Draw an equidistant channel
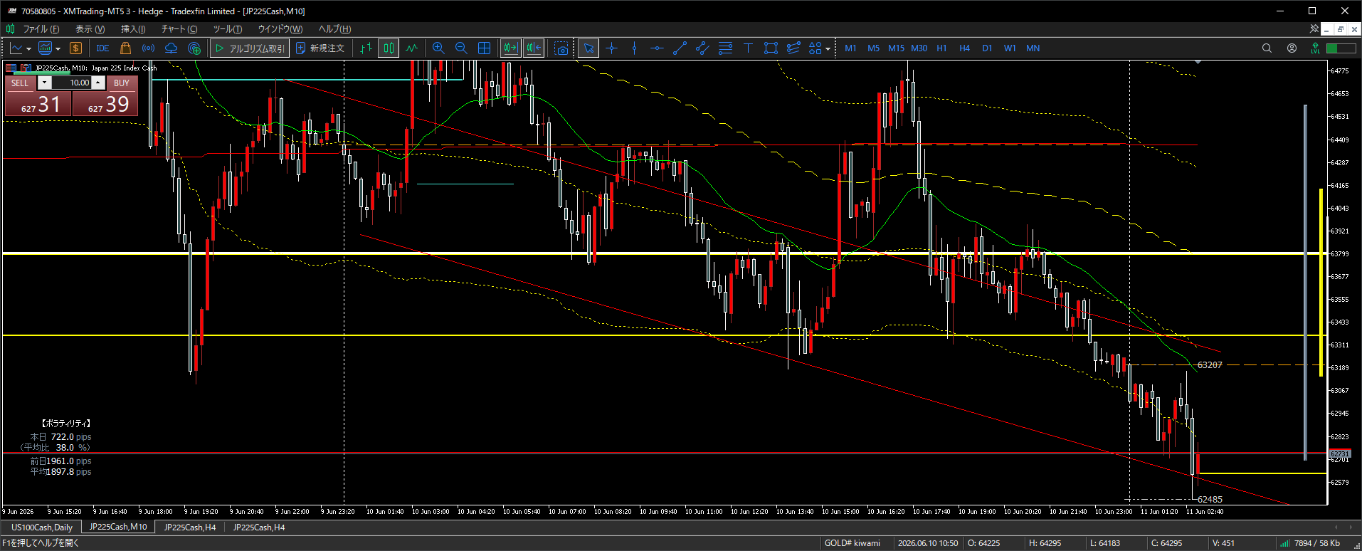 pyautogui.click(x=702, y=48)
